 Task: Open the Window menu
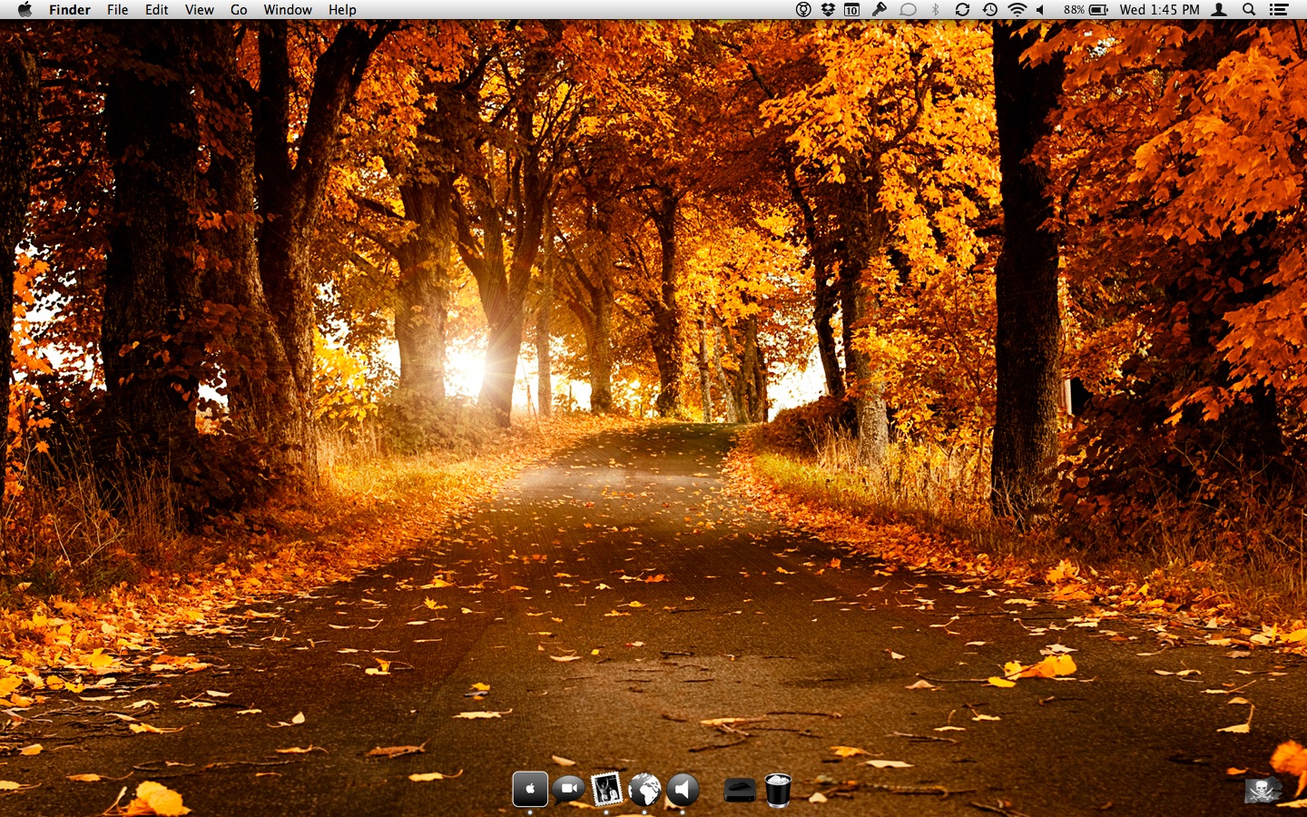point(288,10)
